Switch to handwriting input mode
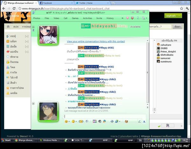Image resolution: width=191 pixels, height=149 pixels. pyautogui.click(x=139, y=121)
